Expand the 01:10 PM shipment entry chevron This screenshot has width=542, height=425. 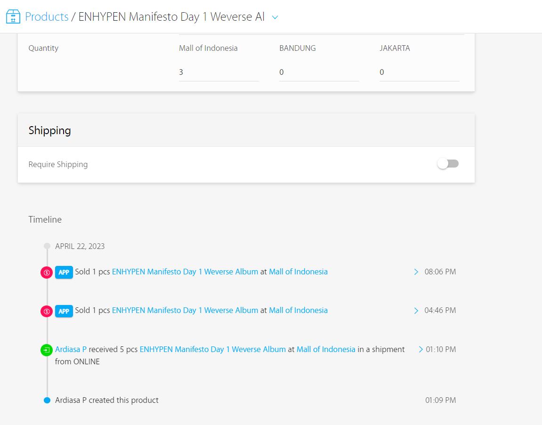click(421, 349)
